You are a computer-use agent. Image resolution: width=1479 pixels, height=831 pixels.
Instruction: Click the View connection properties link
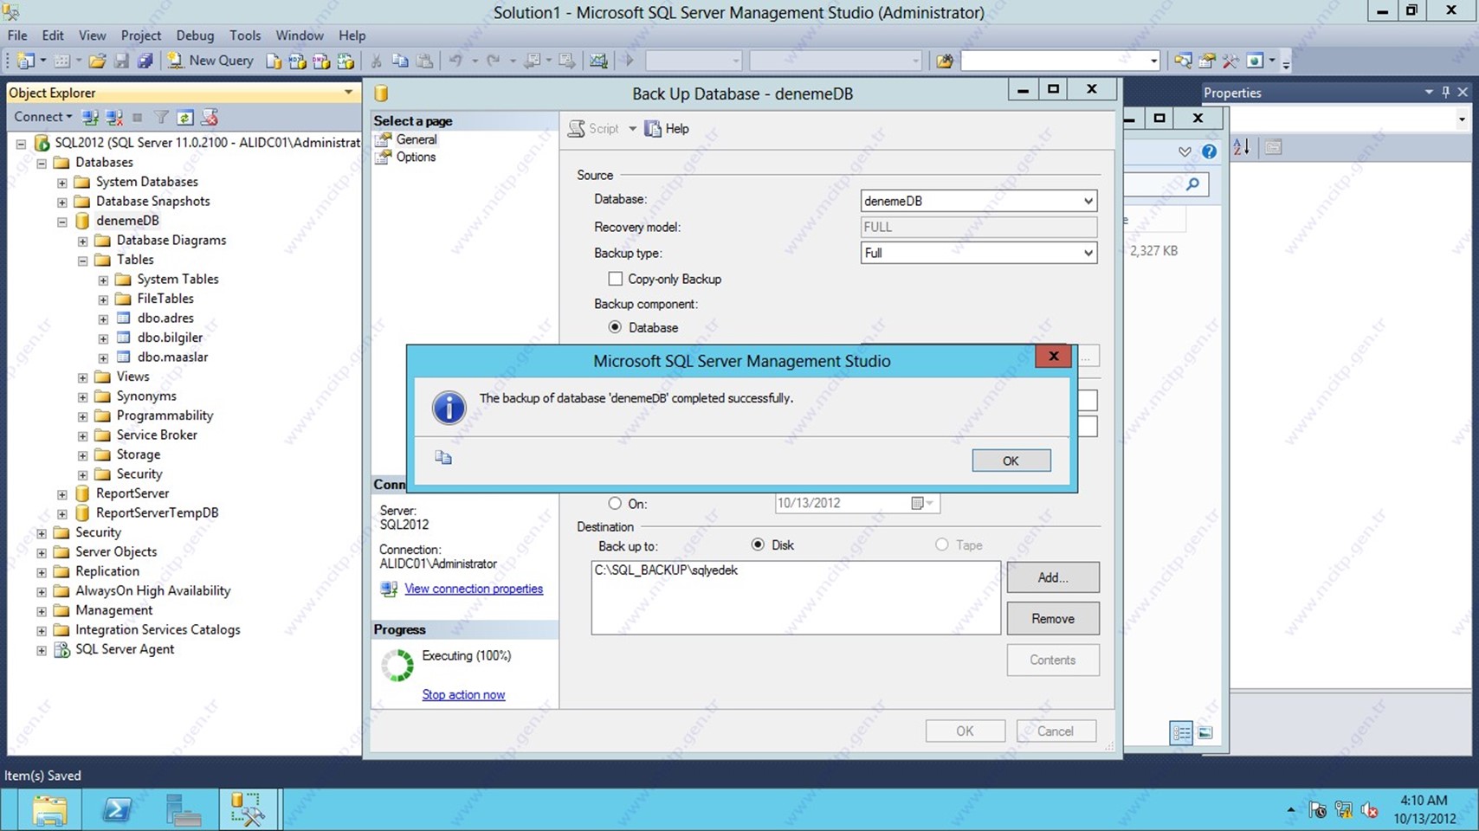pos(474,589)
